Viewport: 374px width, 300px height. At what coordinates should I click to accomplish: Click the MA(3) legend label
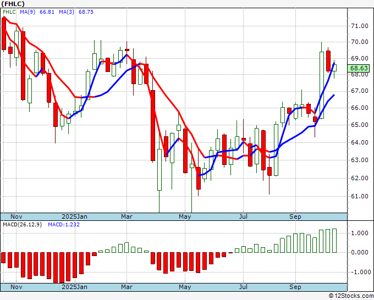click(67, 12)
